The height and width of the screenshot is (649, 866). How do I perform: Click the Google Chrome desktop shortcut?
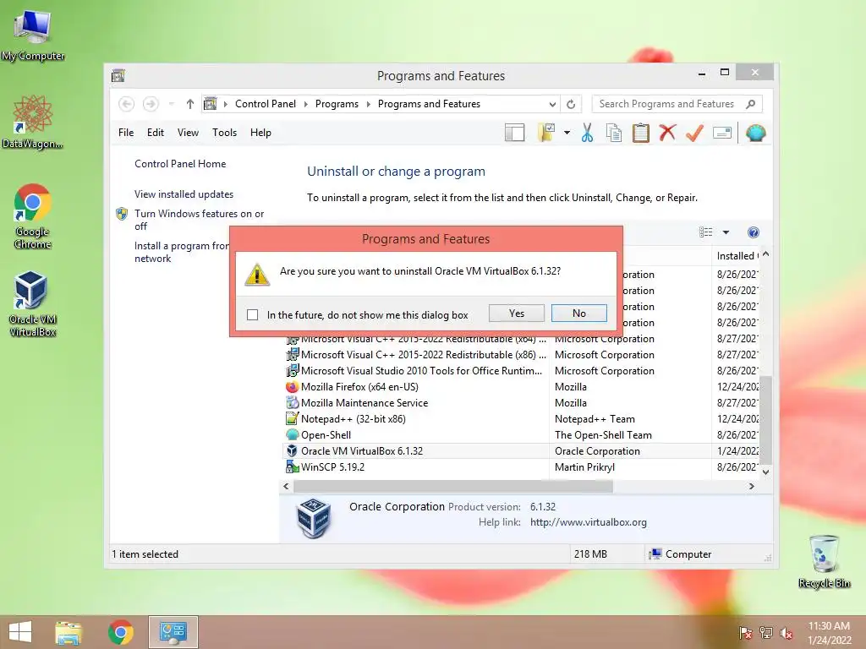(33, 216)
